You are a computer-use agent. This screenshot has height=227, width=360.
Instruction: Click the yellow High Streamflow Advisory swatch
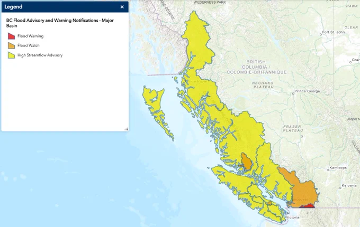(x=11, y=55)
